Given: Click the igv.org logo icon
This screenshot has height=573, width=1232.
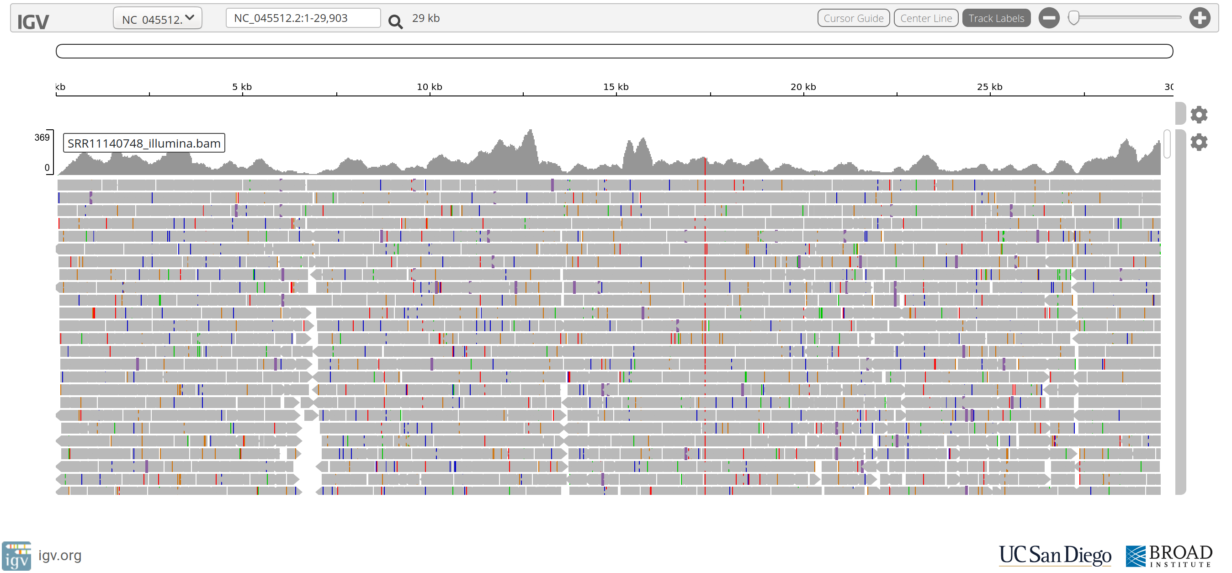Looking at the screenshot, I should [x=17, y=556].
